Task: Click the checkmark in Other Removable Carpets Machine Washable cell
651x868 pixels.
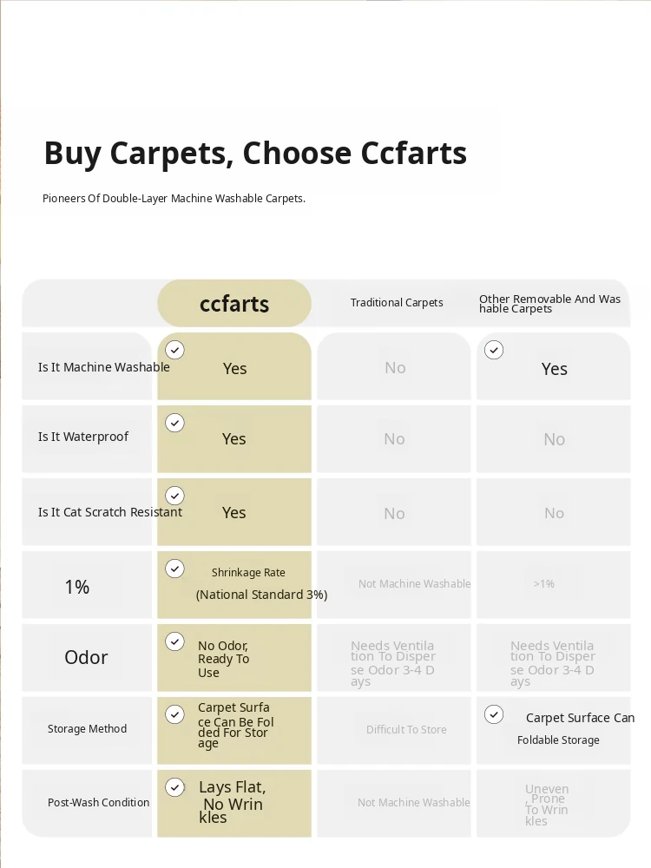Action: (x=494, y=350)
